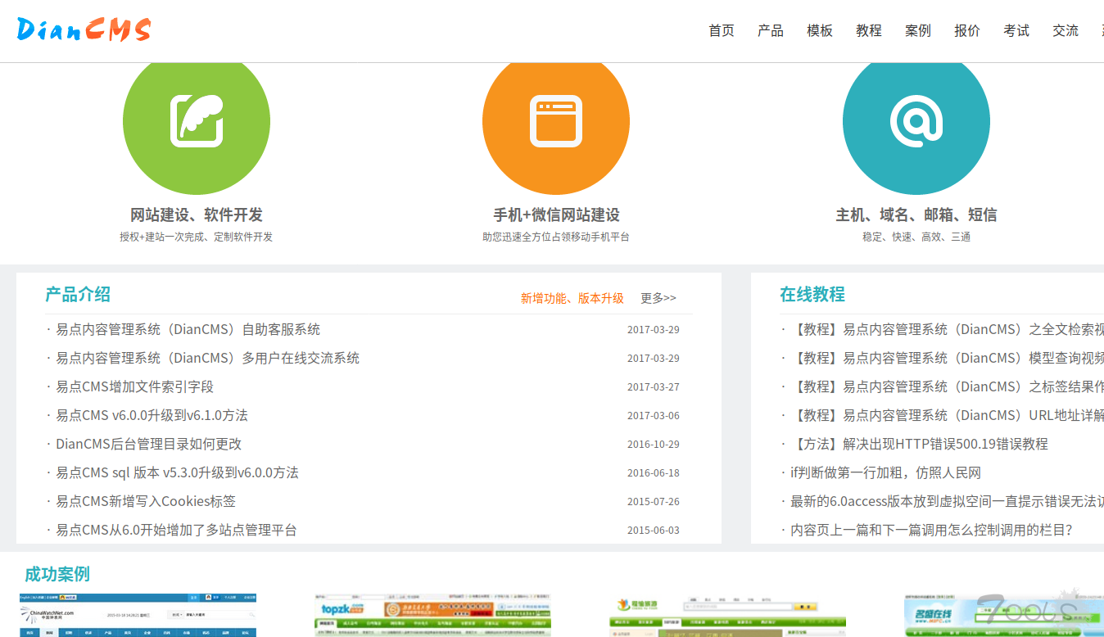The image size is (1104, 637).
Task: Select the 报价 menu item
Action: (x=967, y=30)
